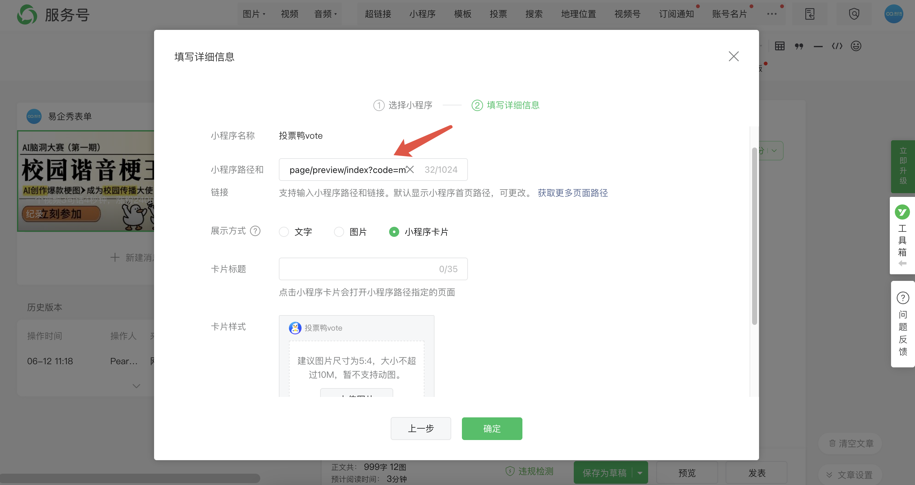Select the 文字 display option
The width and height of the screenshot is (915, 485).
tap(284, 232)
